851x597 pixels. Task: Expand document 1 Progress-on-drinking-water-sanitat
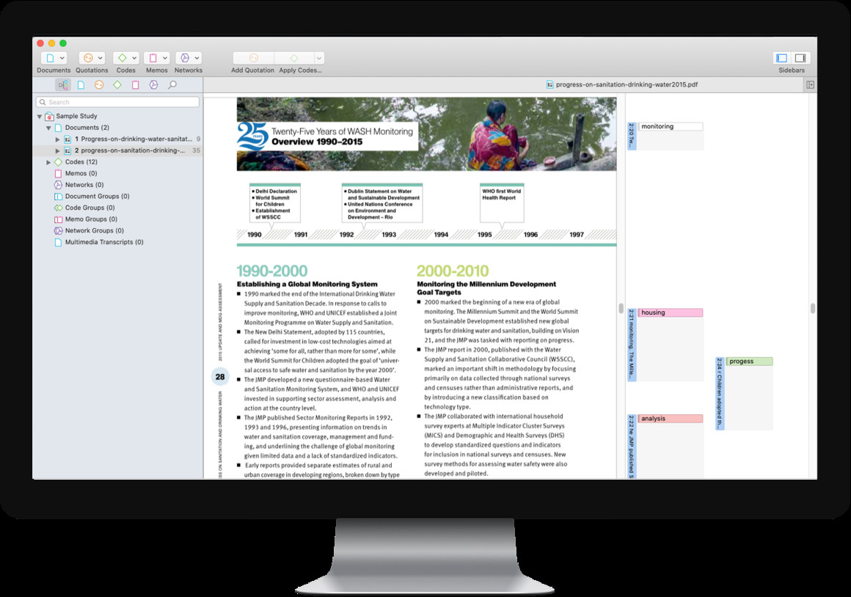point(57,139)
